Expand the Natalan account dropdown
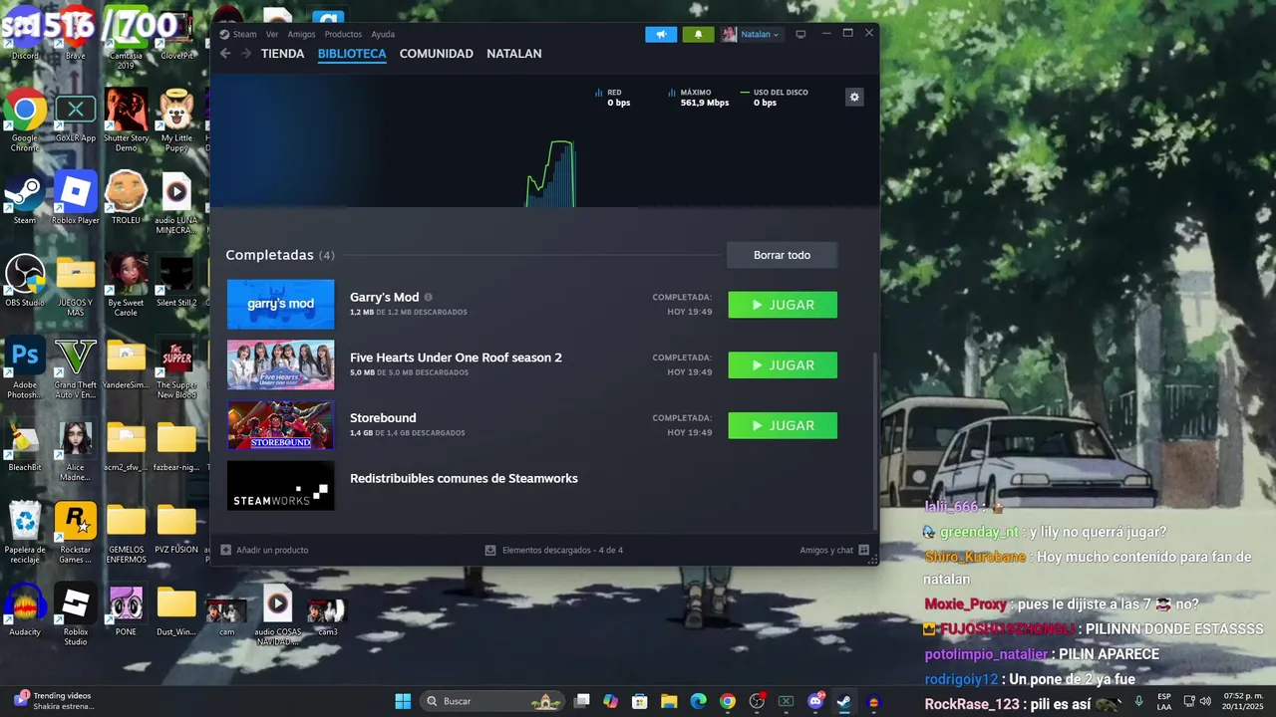 (752, 34)
